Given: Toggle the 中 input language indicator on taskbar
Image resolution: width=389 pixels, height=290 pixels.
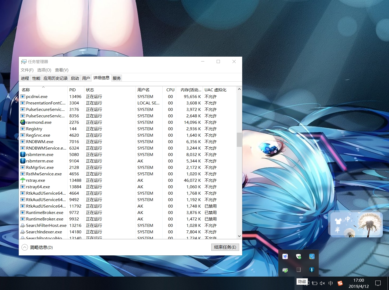Looking at the screenshot, I should [x=331, y=283].
